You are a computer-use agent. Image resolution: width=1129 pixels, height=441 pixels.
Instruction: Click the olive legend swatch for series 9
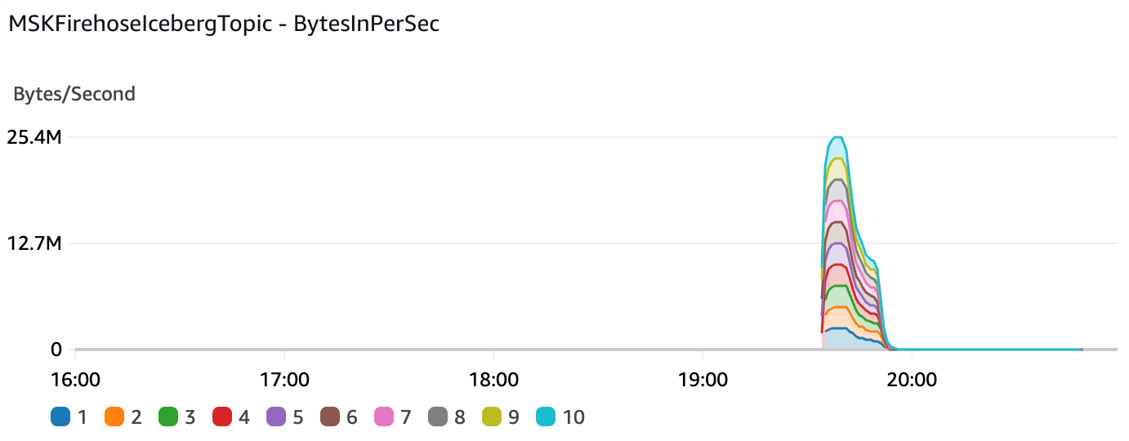pyautogui.click(x=491, y=417)
